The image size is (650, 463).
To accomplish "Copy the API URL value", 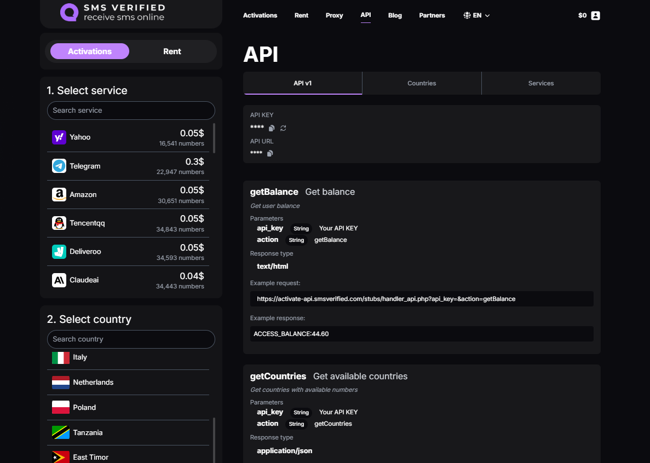I will click(269, 153).
